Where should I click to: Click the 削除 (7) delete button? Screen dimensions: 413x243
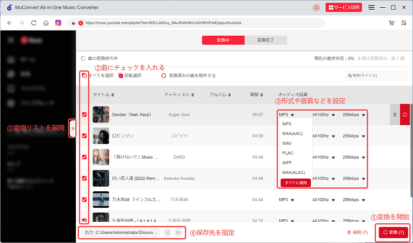(357, 233)
